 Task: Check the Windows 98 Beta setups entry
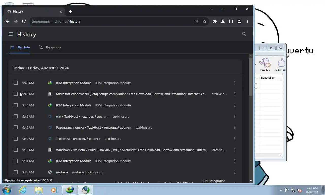pyautogui.click(x=16, y=94)
